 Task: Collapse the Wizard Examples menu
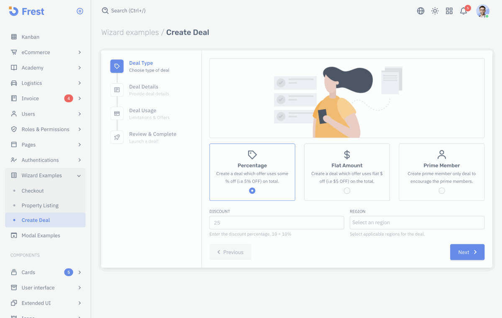pos(42,175)
